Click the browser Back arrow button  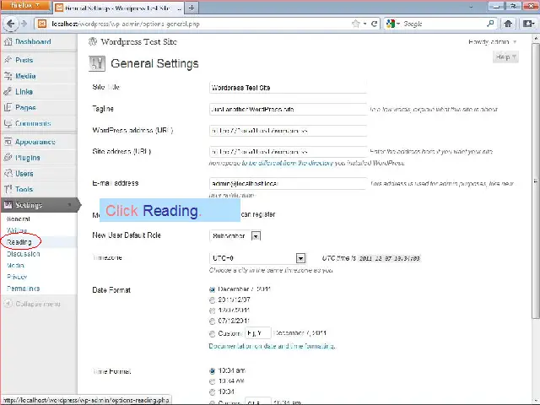pos(11,24)
